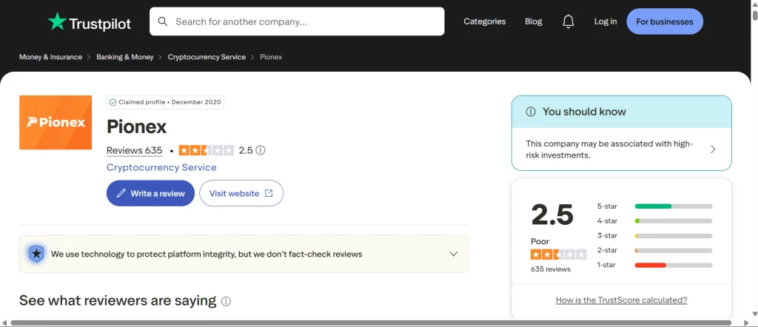
Task: Click the See what reviewers are saying heading
Action: [x=118, y=300]
